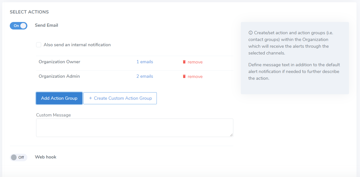
Task: Select the Organization Admin row label
Action: tap(59, 76)
